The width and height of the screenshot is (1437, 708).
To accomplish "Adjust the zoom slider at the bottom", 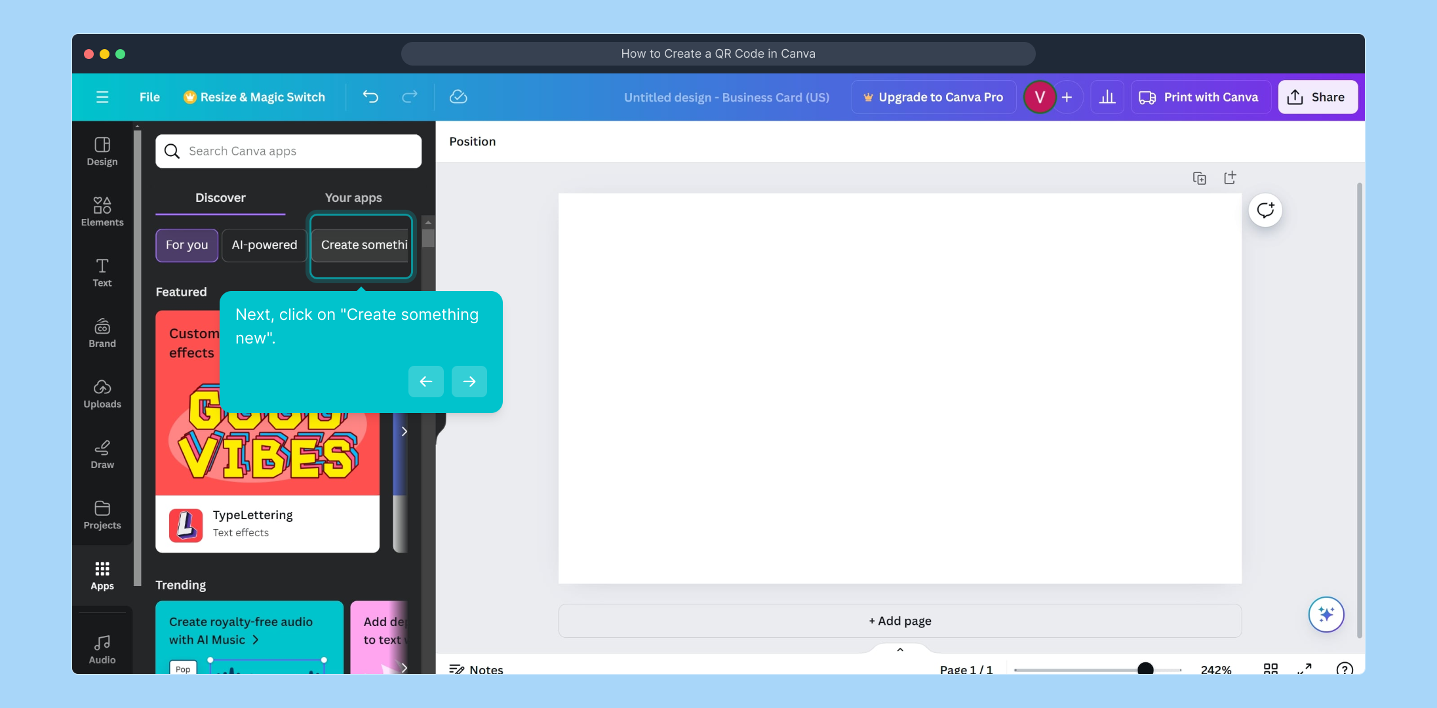I will click(1146, 669).
